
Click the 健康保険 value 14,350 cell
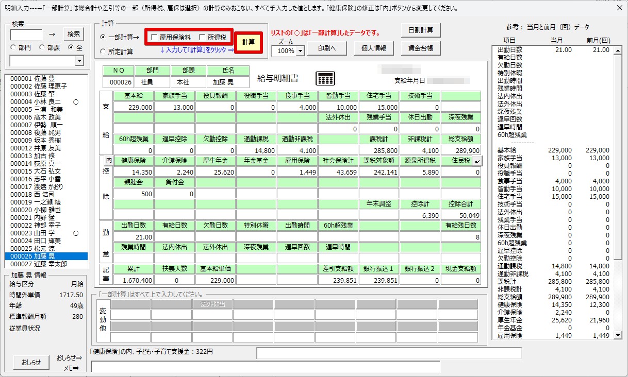134,172
